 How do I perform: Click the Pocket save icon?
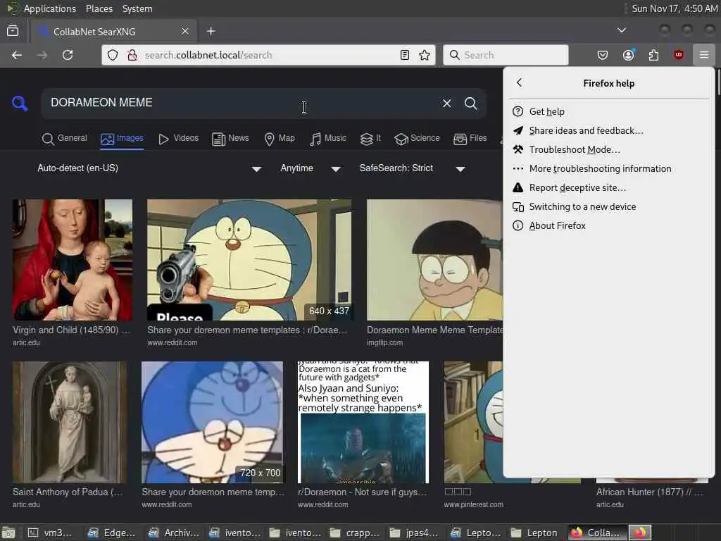click(x=603, y=55)
